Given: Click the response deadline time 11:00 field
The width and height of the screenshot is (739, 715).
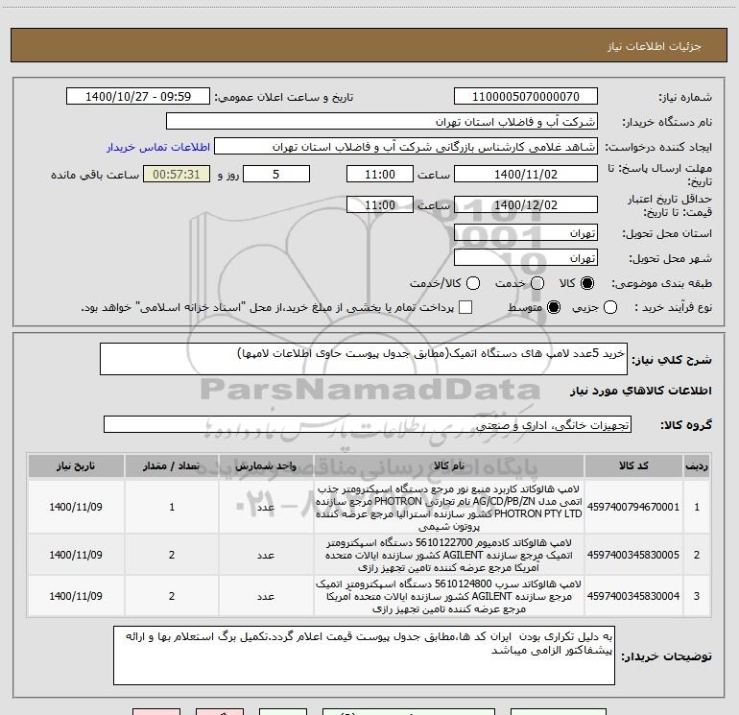Looking at the screenshot, I should [380, 174].
